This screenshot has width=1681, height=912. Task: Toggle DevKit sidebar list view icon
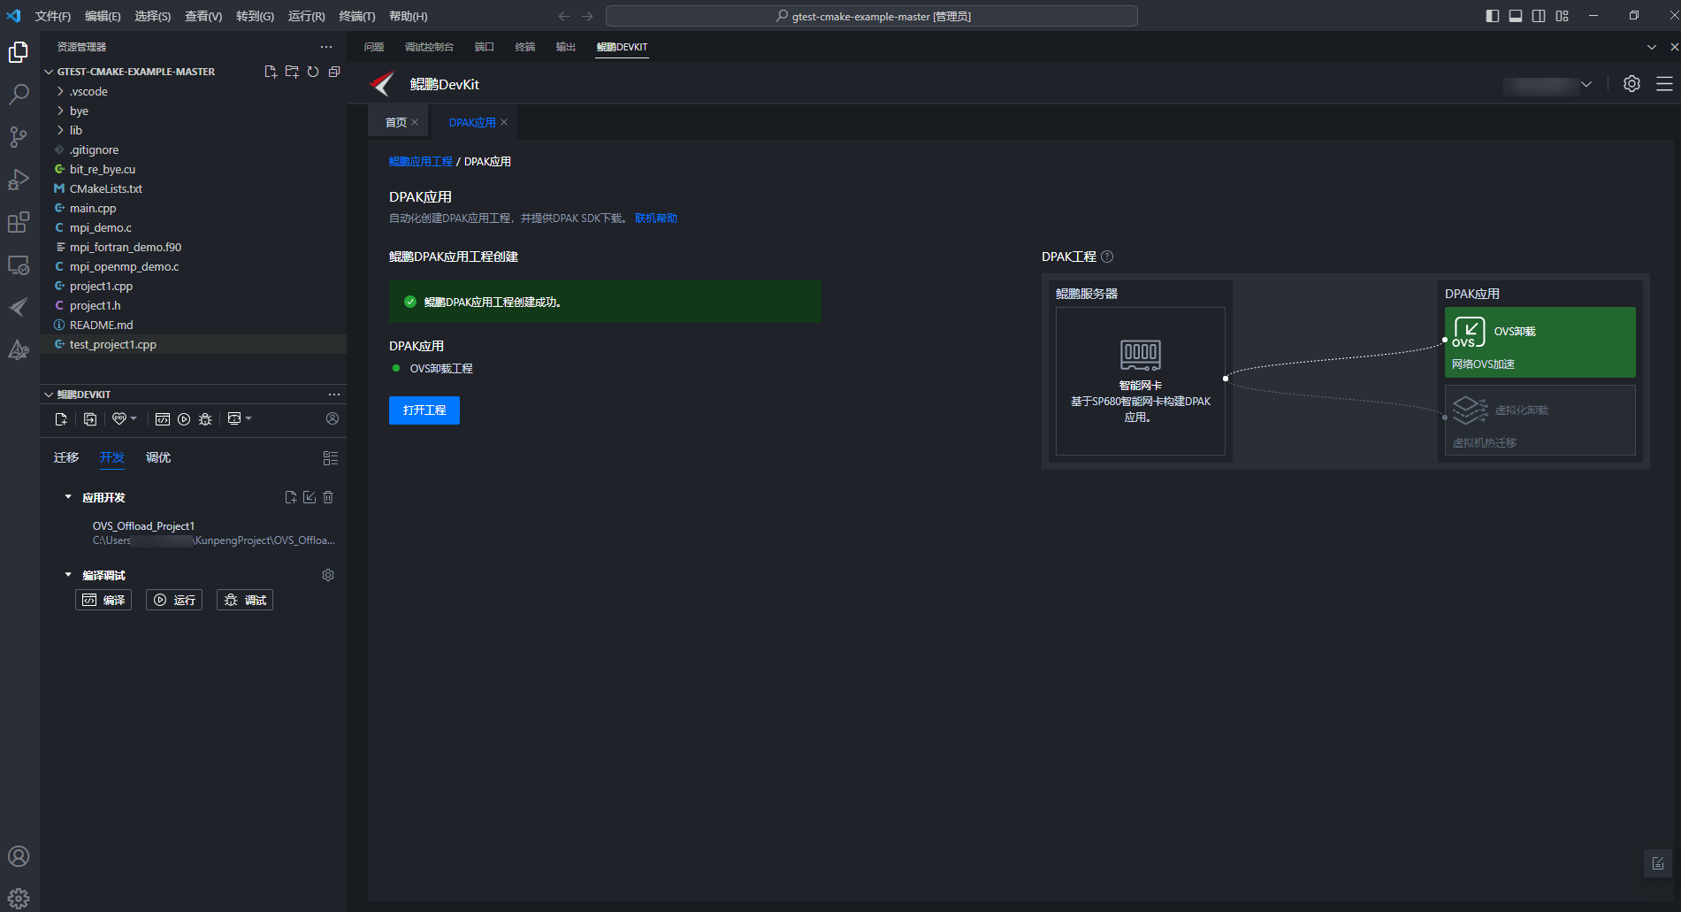pos(331,458)
